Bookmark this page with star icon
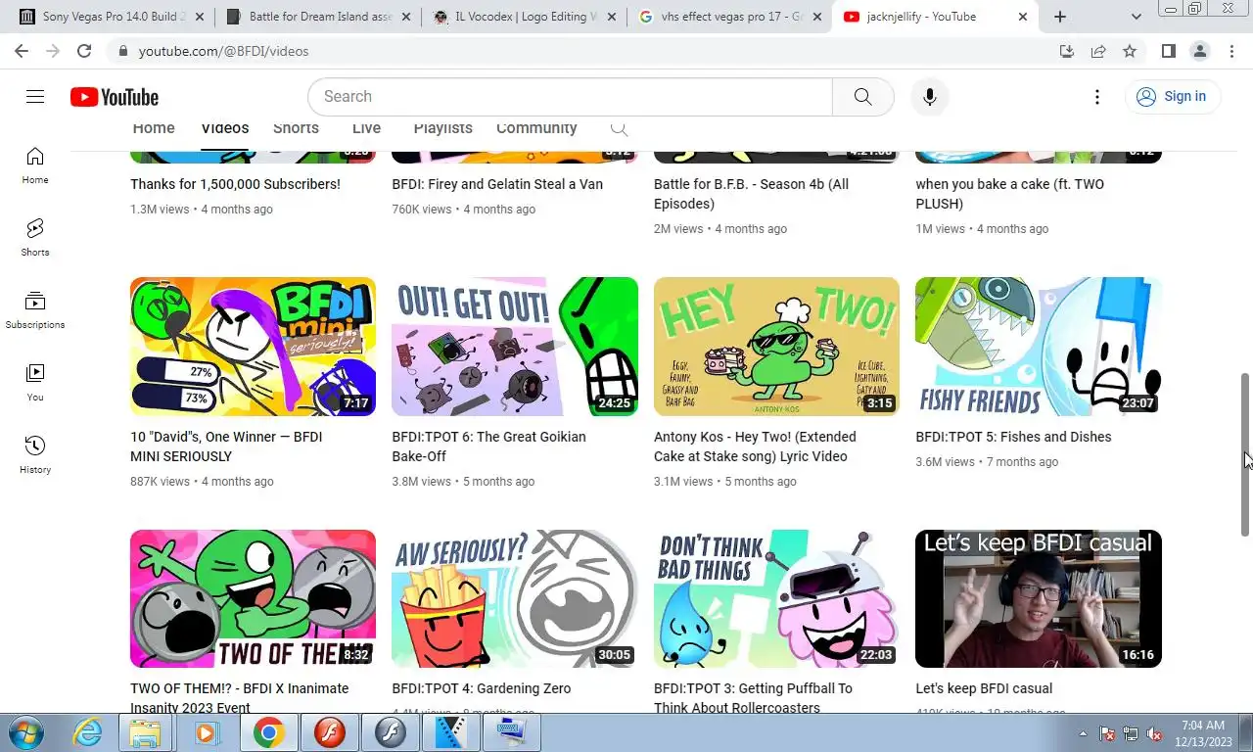1253x752 pixels. point(1130,51)
